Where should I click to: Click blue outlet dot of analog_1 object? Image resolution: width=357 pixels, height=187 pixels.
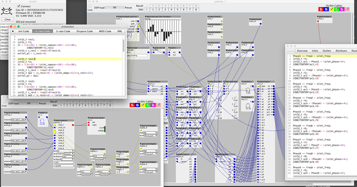[26, 117]
